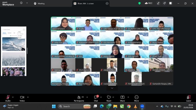Open Task View in the taskbar
Screen dimensions: 196x110
click(95, 106)
